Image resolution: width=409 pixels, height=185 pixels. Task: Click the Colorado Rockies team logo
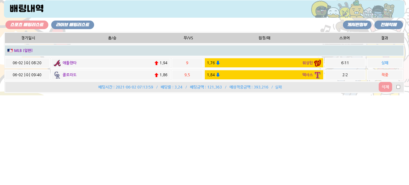[57, 75]
